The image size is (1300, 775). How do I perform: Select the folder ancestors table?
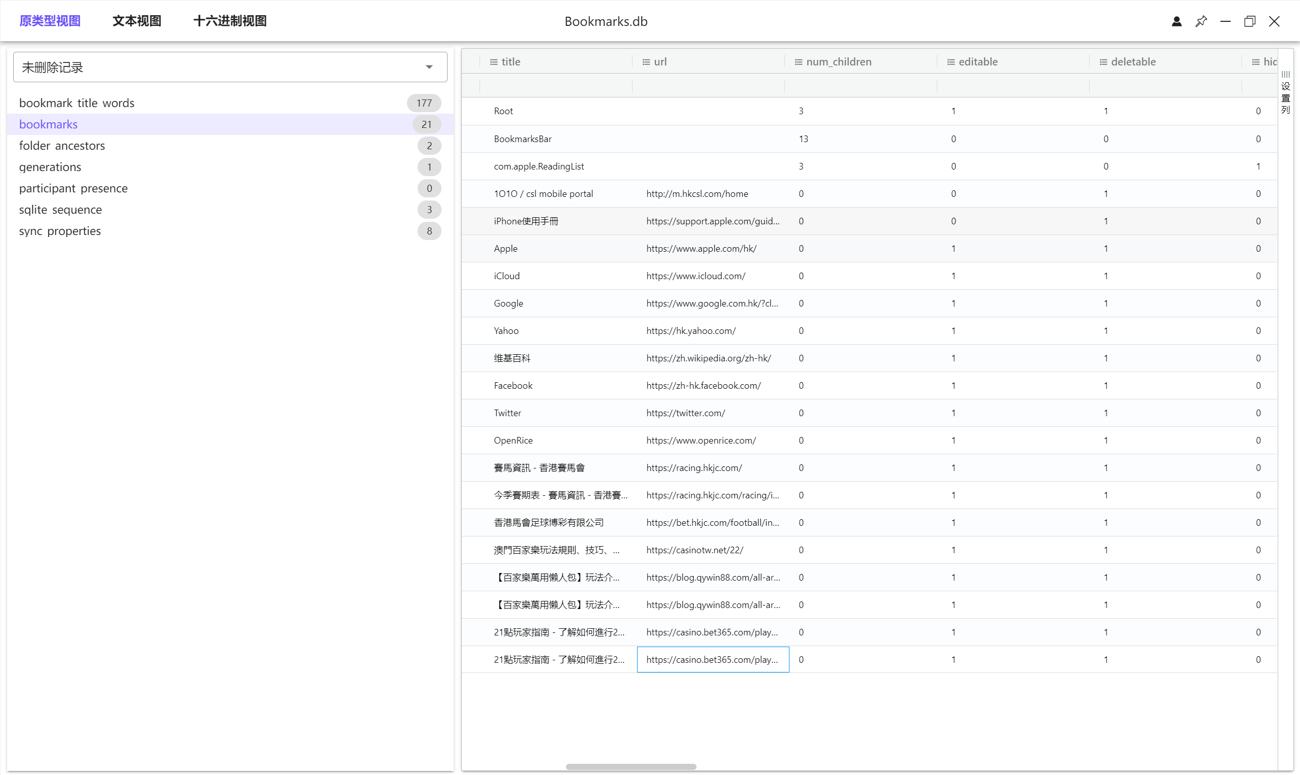click(x=61, y=146)
